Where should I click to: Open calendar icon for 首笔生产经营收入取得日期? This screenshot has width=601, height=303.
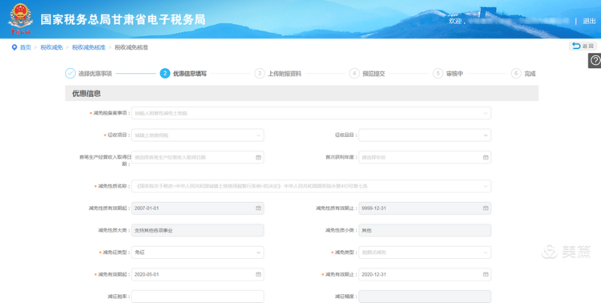(x=258, y=157)
